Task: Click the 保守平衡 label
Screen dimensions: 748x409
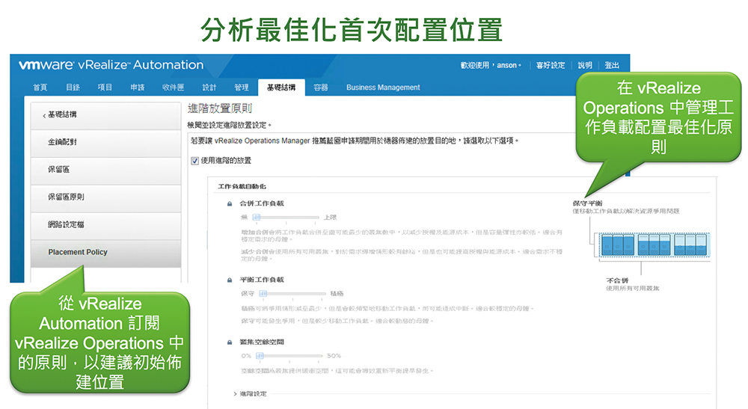Action: point(587,203)
